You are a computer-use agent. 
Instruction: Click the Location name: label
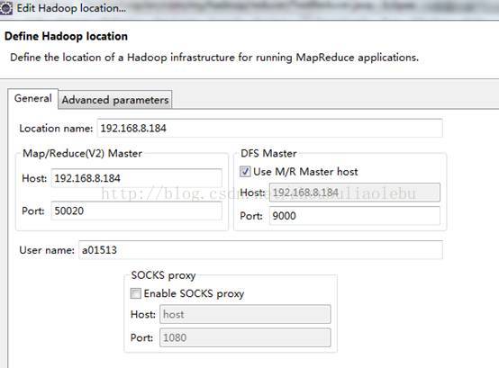pos(56,129)
